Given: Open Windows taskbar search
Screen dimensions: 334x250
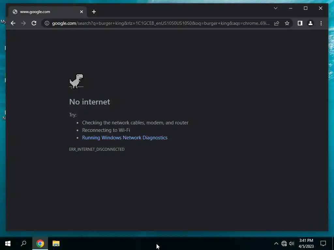Looking at the screenshot, I should pos(23,243).
